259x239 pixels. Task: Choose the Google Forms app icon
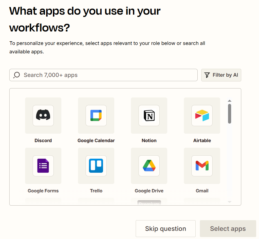point(43,166)
